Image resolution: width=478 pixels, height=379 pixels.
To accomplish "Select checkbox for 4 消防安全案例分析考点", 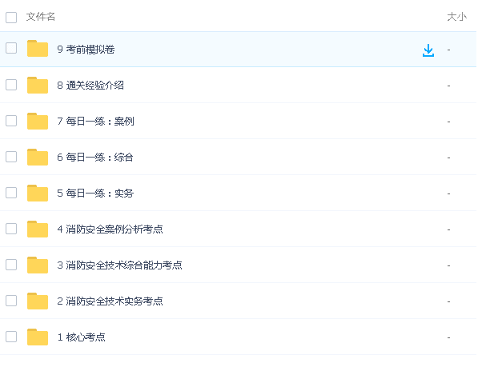I will 11,229.
